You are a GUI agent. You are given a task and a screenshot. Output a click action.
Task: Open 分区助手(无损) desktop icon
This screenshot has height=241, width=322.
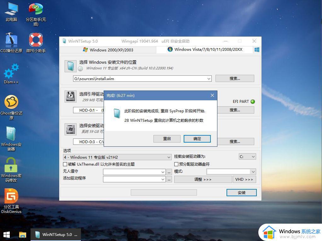click(36, 15)
